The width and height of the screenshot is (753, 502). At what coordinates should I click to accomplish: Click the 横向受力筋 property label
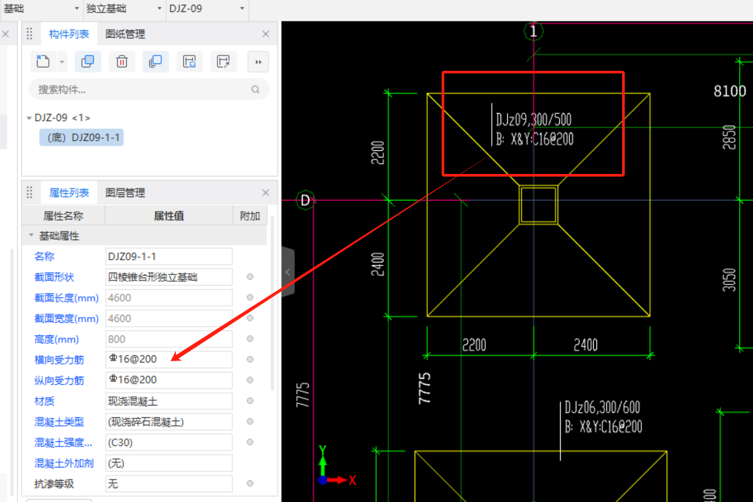tap(59, 360)
